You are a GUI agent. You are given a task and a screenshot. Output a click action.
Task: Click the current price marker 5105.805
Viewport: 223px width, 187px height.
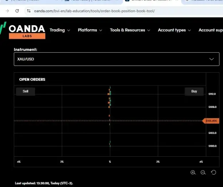211,121
